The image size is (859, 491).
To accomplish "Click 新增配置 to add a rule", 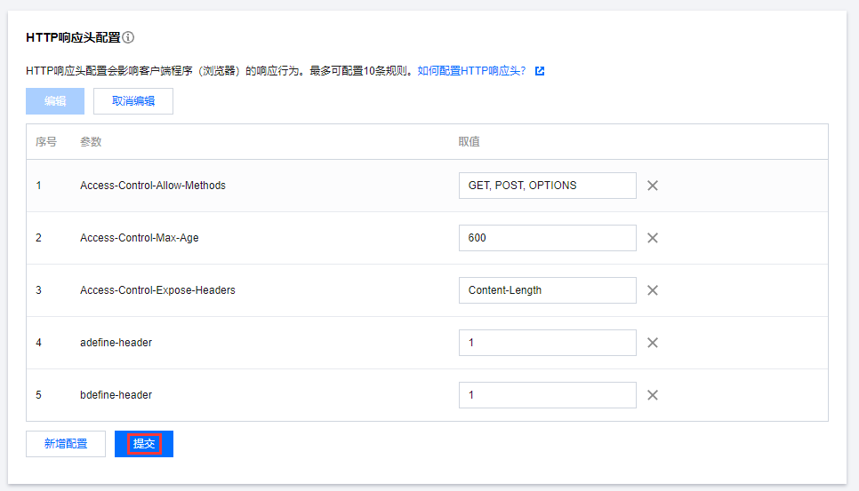I will tap(66, 444).
